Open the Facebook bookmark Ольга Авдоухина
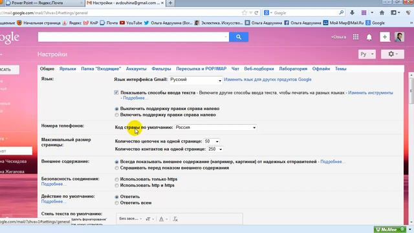 [x=303, y=23]
